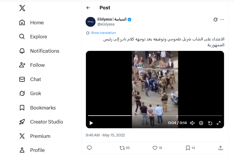This screenshot has width=234, height=156.
Task: Play the video
Action: tap(91, 123)
